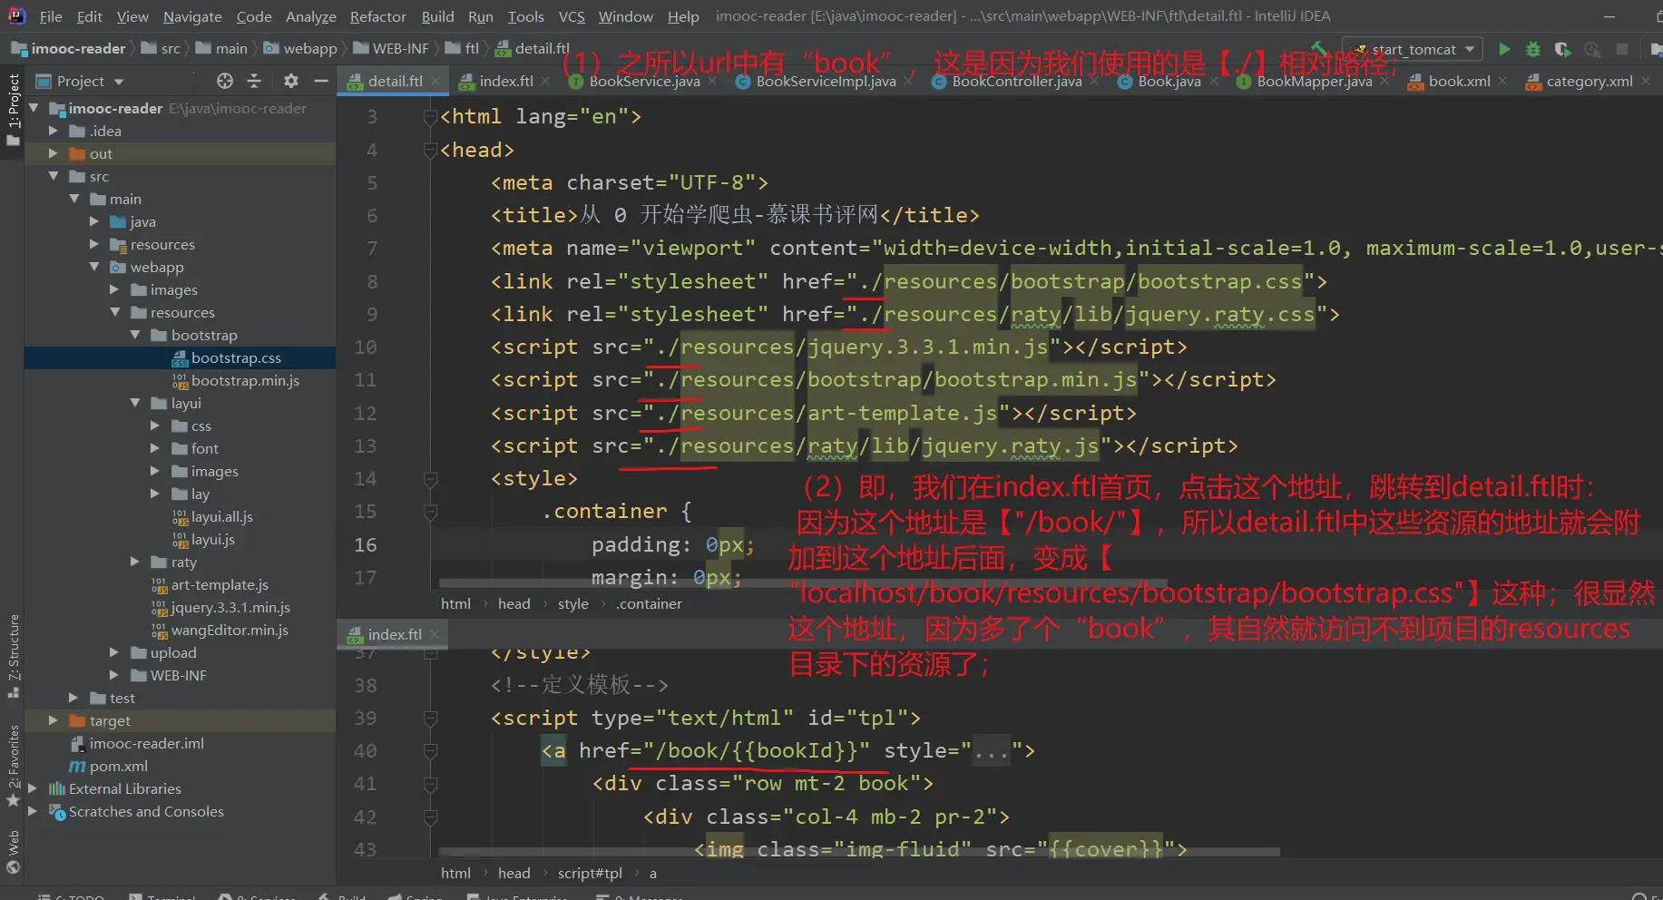Toggle the Structure tool window
1663x900 pixels.
coord(14,655)
